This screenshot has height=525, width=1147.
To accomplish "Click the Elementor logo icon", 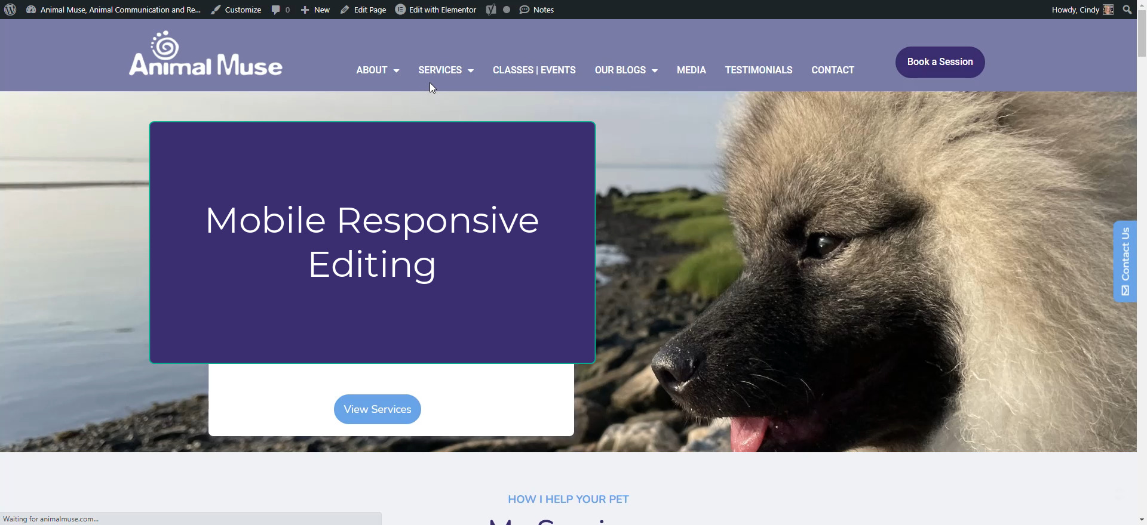I will coord(400,10).
